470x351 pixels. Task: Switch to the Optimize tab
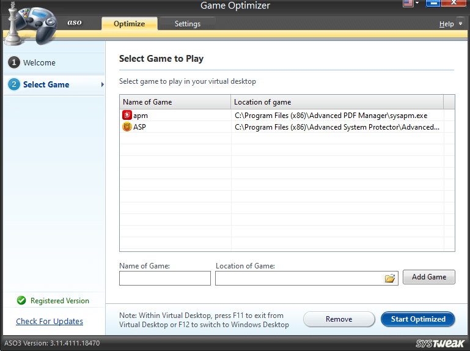(x=129, y=24)
